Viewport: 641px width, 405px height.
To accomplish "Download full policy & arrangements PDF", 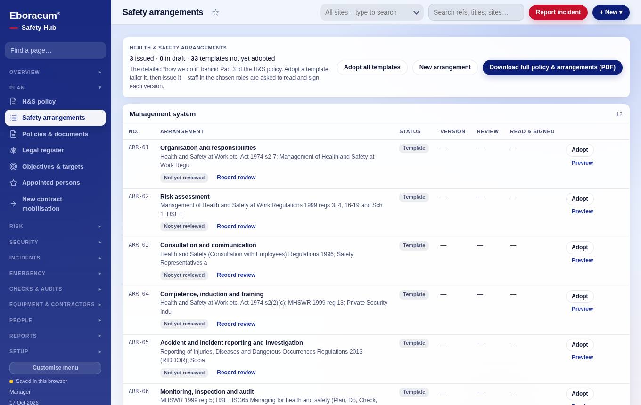I will [x=552, y=67].
